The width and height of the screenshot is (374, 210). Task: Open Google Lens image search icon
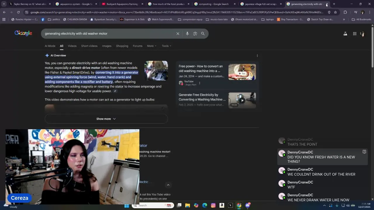point(195,34)
